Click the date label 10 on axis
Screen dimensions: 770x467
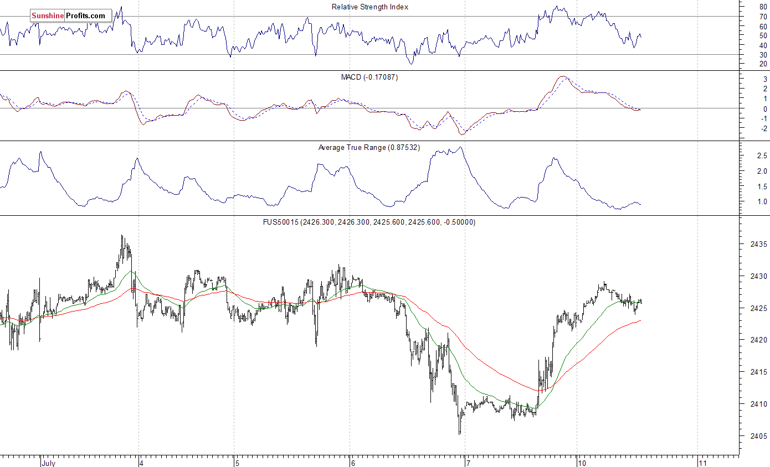point(583,462)
